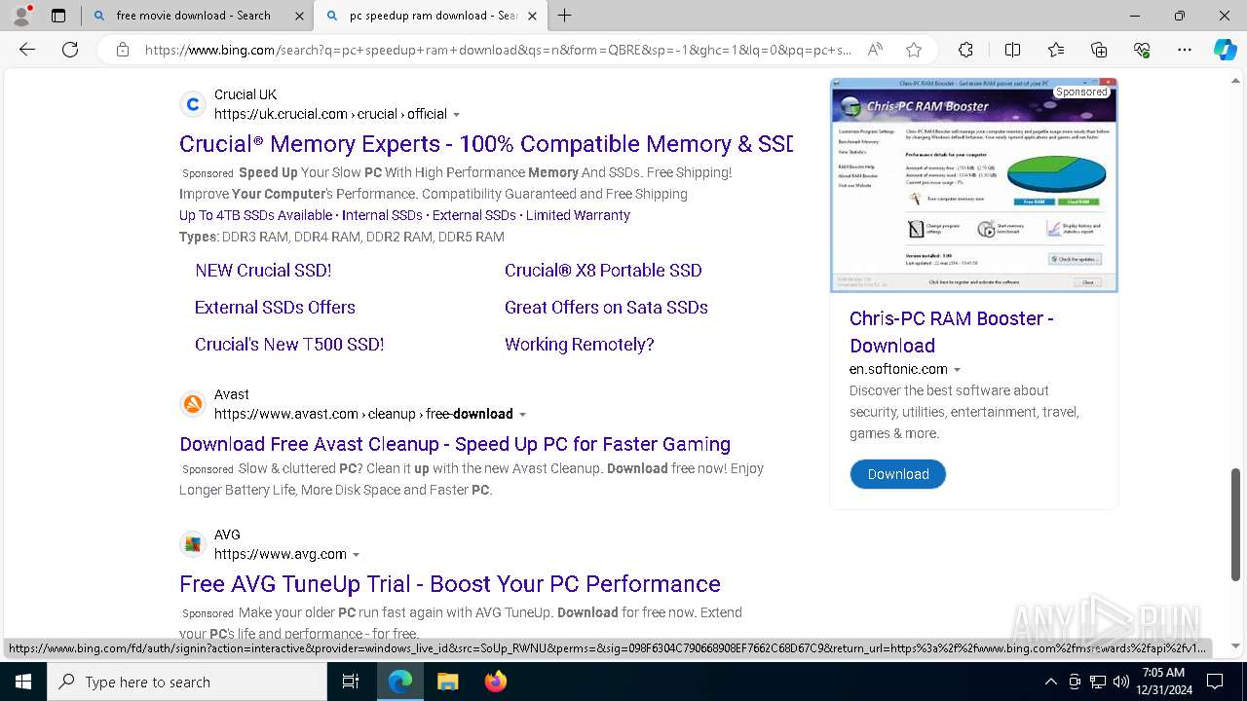Open the Windows Start menu
Image resolution: width=1247 pixels, height=701 pixels.
tap(23, 682)
